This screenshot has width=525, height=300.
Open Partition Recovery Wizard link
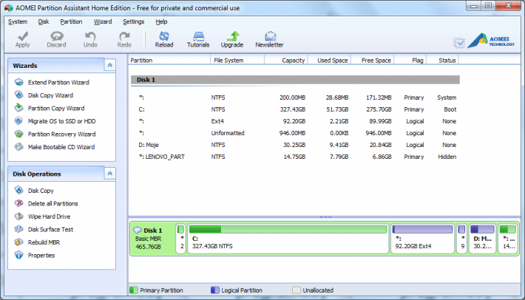pyautogui.click(x=61, y=134)
